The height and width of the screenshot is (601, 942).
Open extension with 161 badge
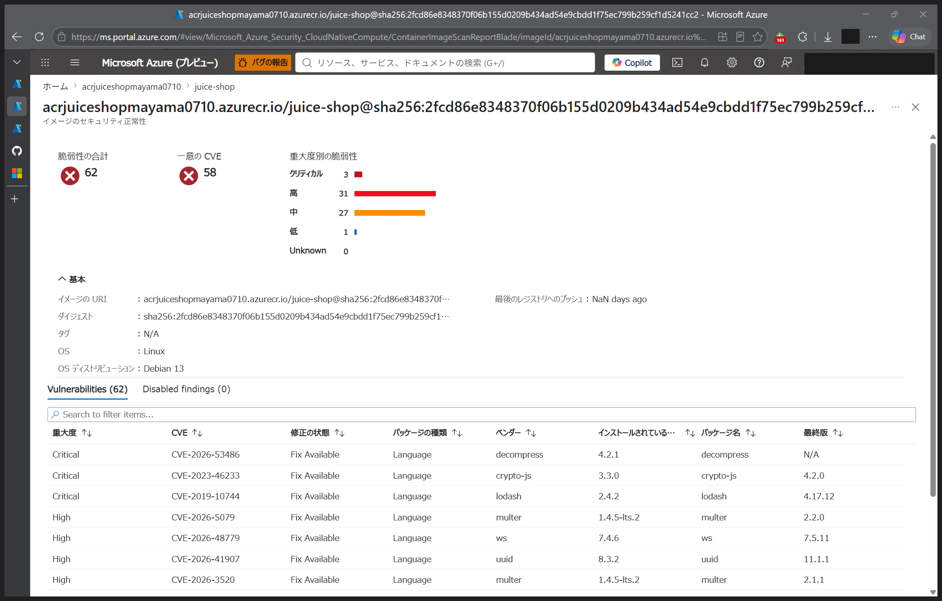pyautogui.click(x=780, y=37)
